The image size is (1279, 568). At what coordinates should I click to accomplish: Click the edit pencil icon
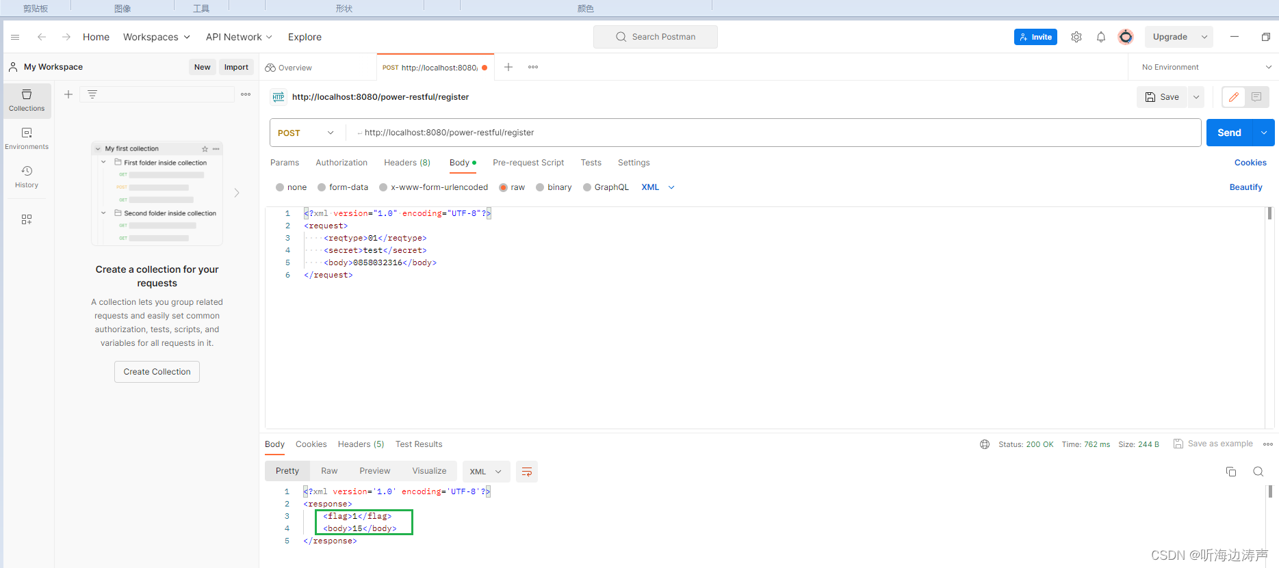point(1234,97)
